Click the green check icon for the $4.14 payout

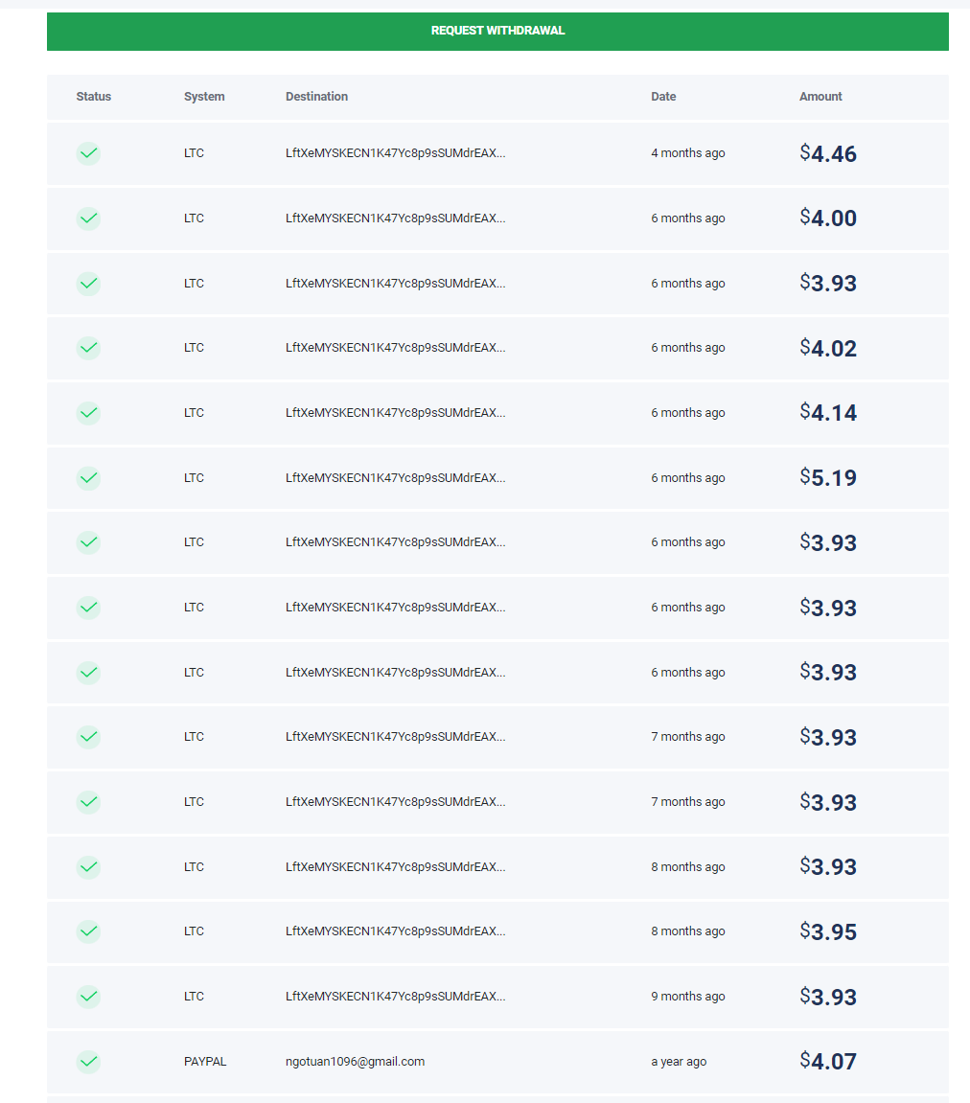88,413
